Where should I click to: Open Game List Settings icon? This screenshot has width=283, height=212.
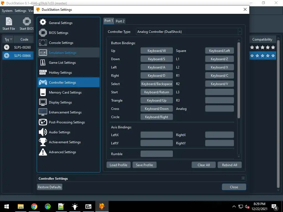[x=43, y=63]
